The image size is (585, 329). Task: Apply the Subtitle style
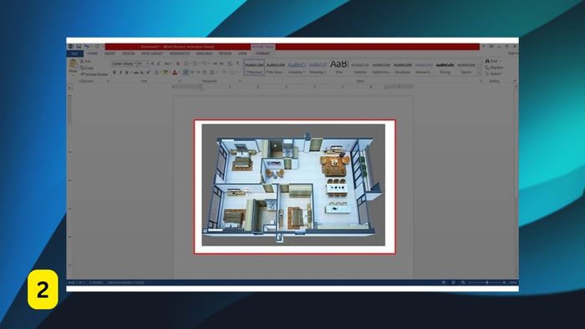(360, 68)
